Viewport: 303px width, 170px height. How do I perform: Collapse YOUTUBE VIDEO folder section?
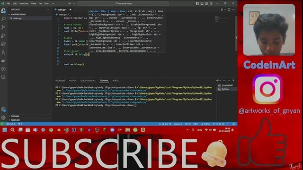pos(18,15)
